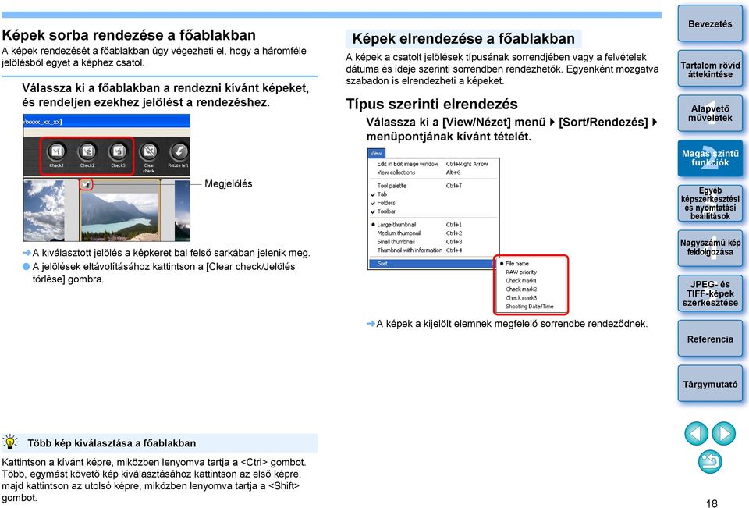Select Large thumbnail radio option

point(433,225)
